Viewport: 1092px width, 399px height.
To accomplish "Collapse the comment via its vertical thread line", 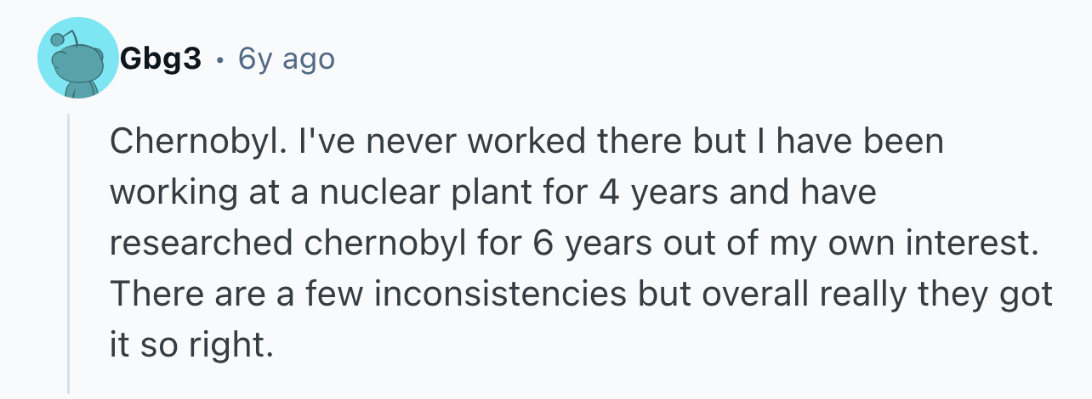I will (x=69, y=253).
